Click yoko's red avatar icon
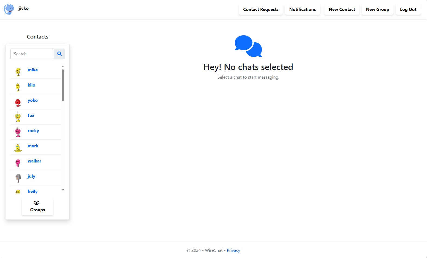The width and height of the screenshot is (427, 258). point(18,102)
